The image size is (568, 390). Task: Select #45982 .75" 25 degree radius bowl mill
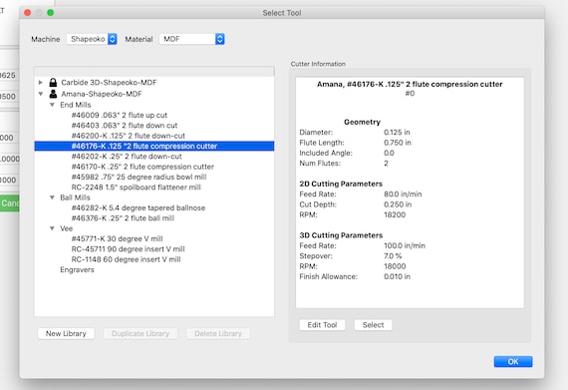(x=139, y=178)
